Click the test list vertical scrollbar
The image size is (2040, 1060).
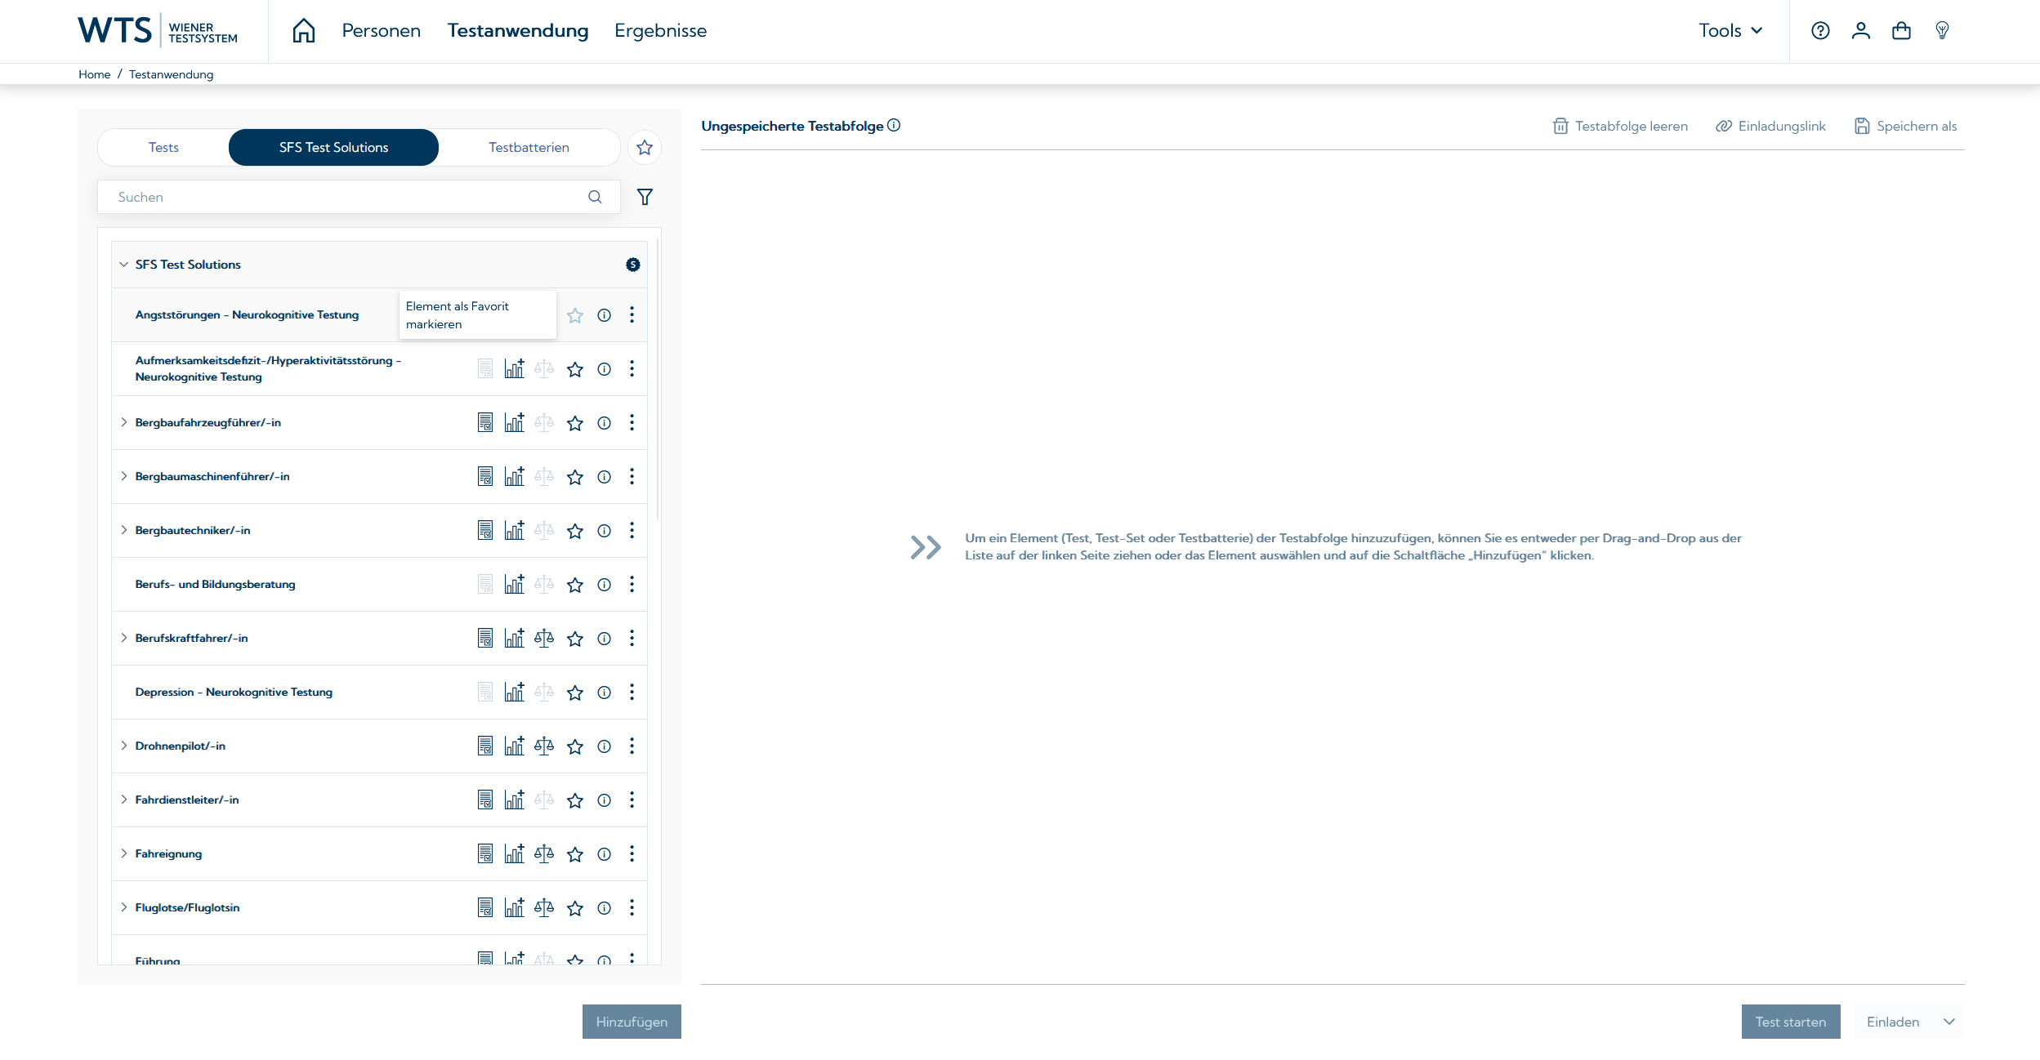(x=658, y=378)
